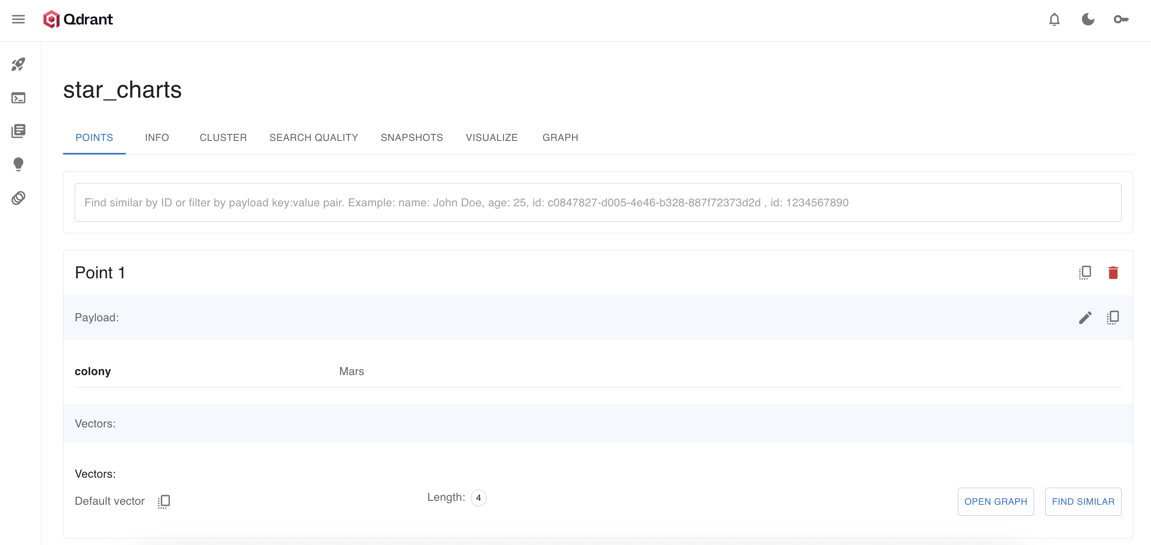1151x545 pixels.
Task: Delete Point 1 with the red trash icon
Action: pos(1113,272)
